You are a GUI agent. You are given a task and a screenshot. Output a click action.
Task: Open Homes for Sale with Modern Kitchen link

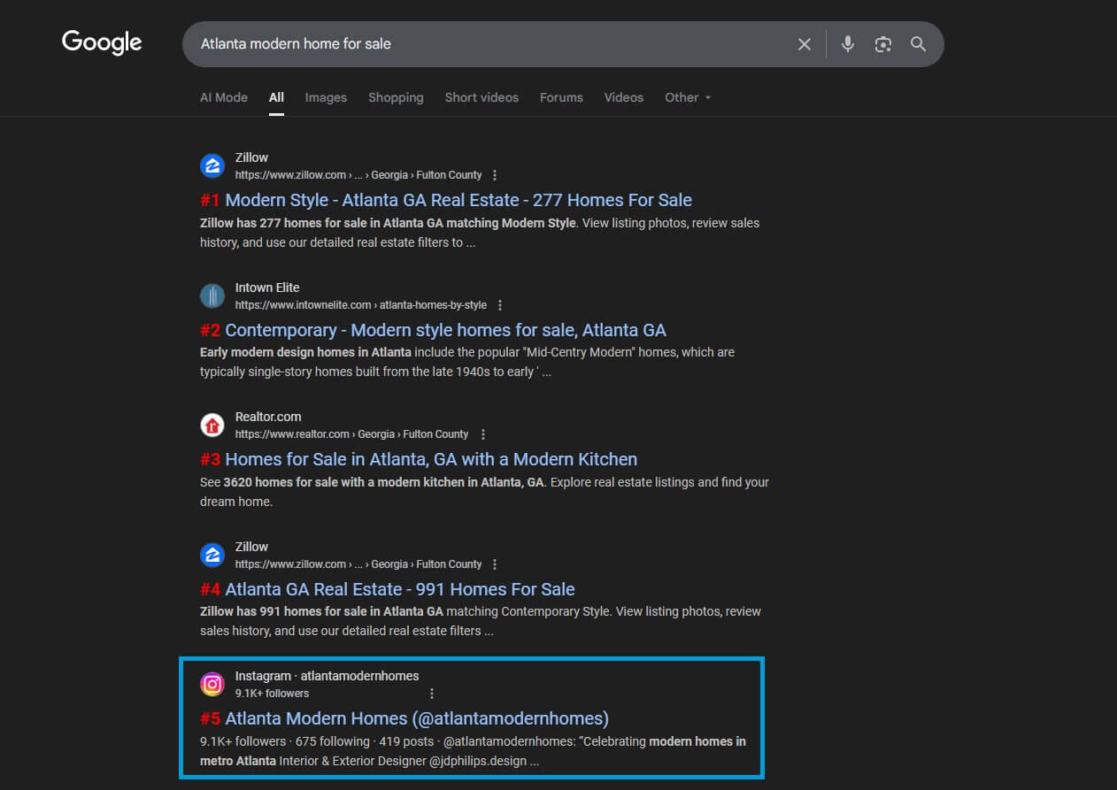419,459
